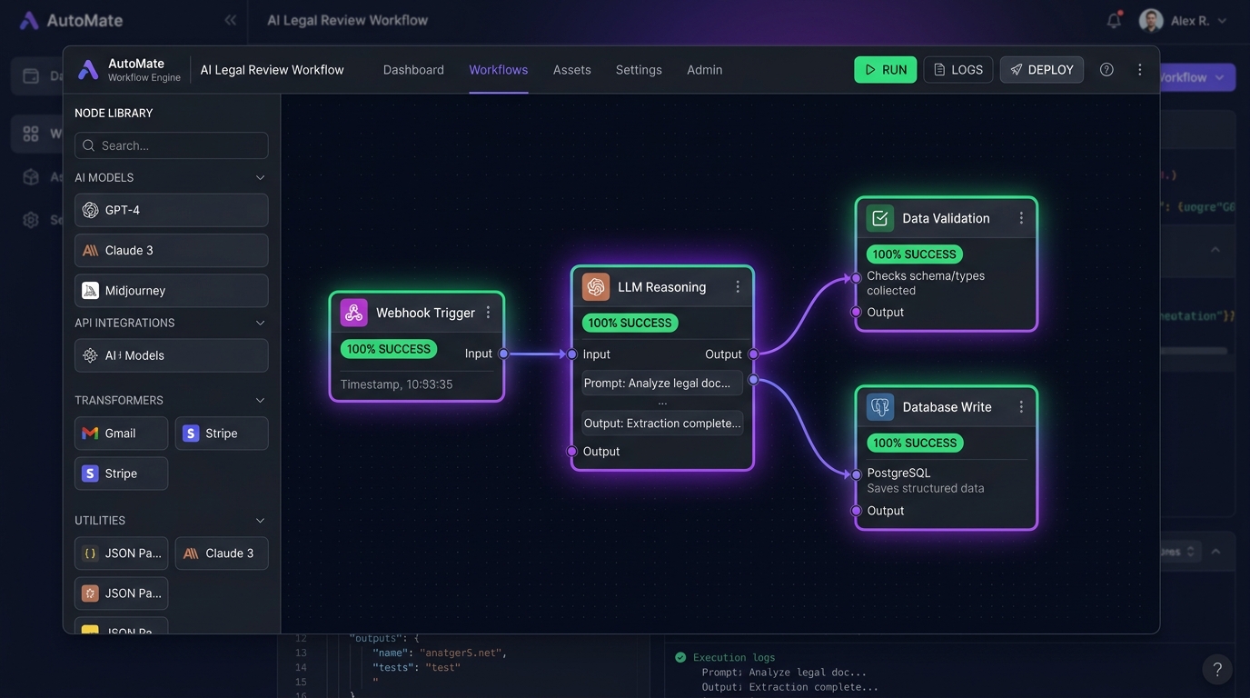Open the Settings tab in top navigation
1250x698 pixels.
pos(639,70)
